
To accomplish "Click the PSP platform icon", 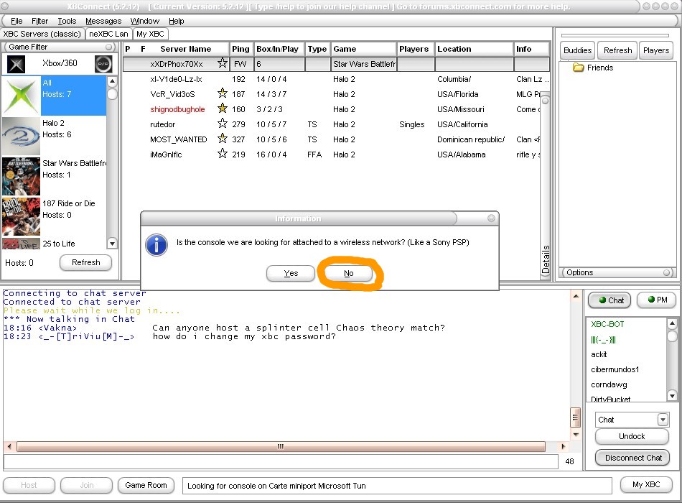I will (x=103, y=64).
